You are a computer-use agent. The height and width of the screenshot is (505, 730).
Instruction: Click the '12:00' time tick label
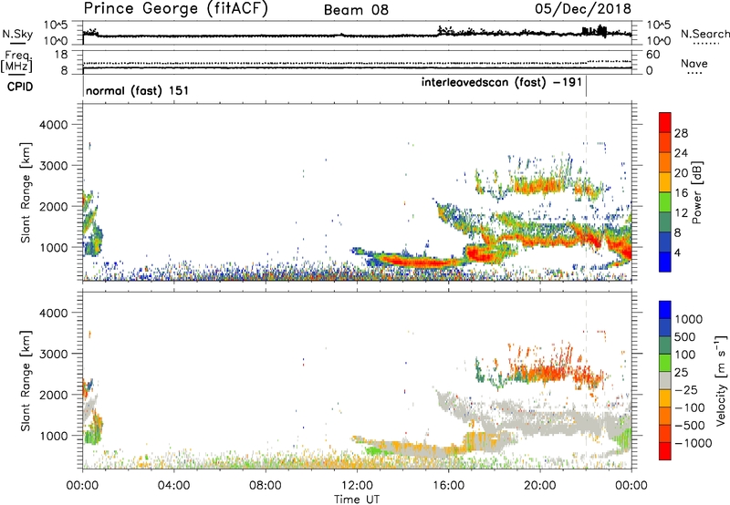tap(357, 486)
